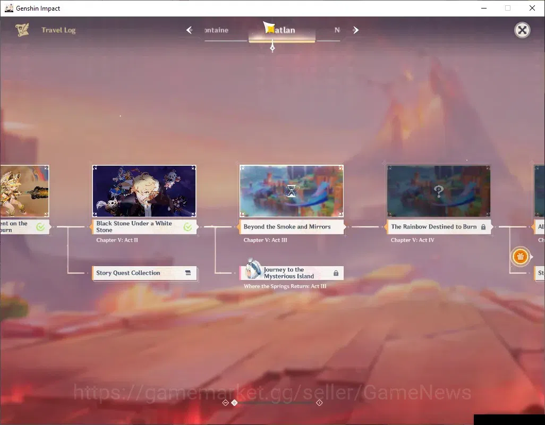This screenshot has height=425, width=545.
Task: Click the left end marker of the timeline scrollbar
Action: [x=225, y=403]
